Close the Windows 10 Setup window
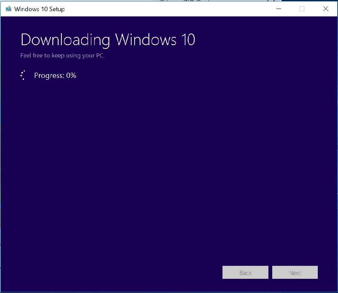Image resolution: width=338 pixels, height=293 pixels. [x=326, y=9]
